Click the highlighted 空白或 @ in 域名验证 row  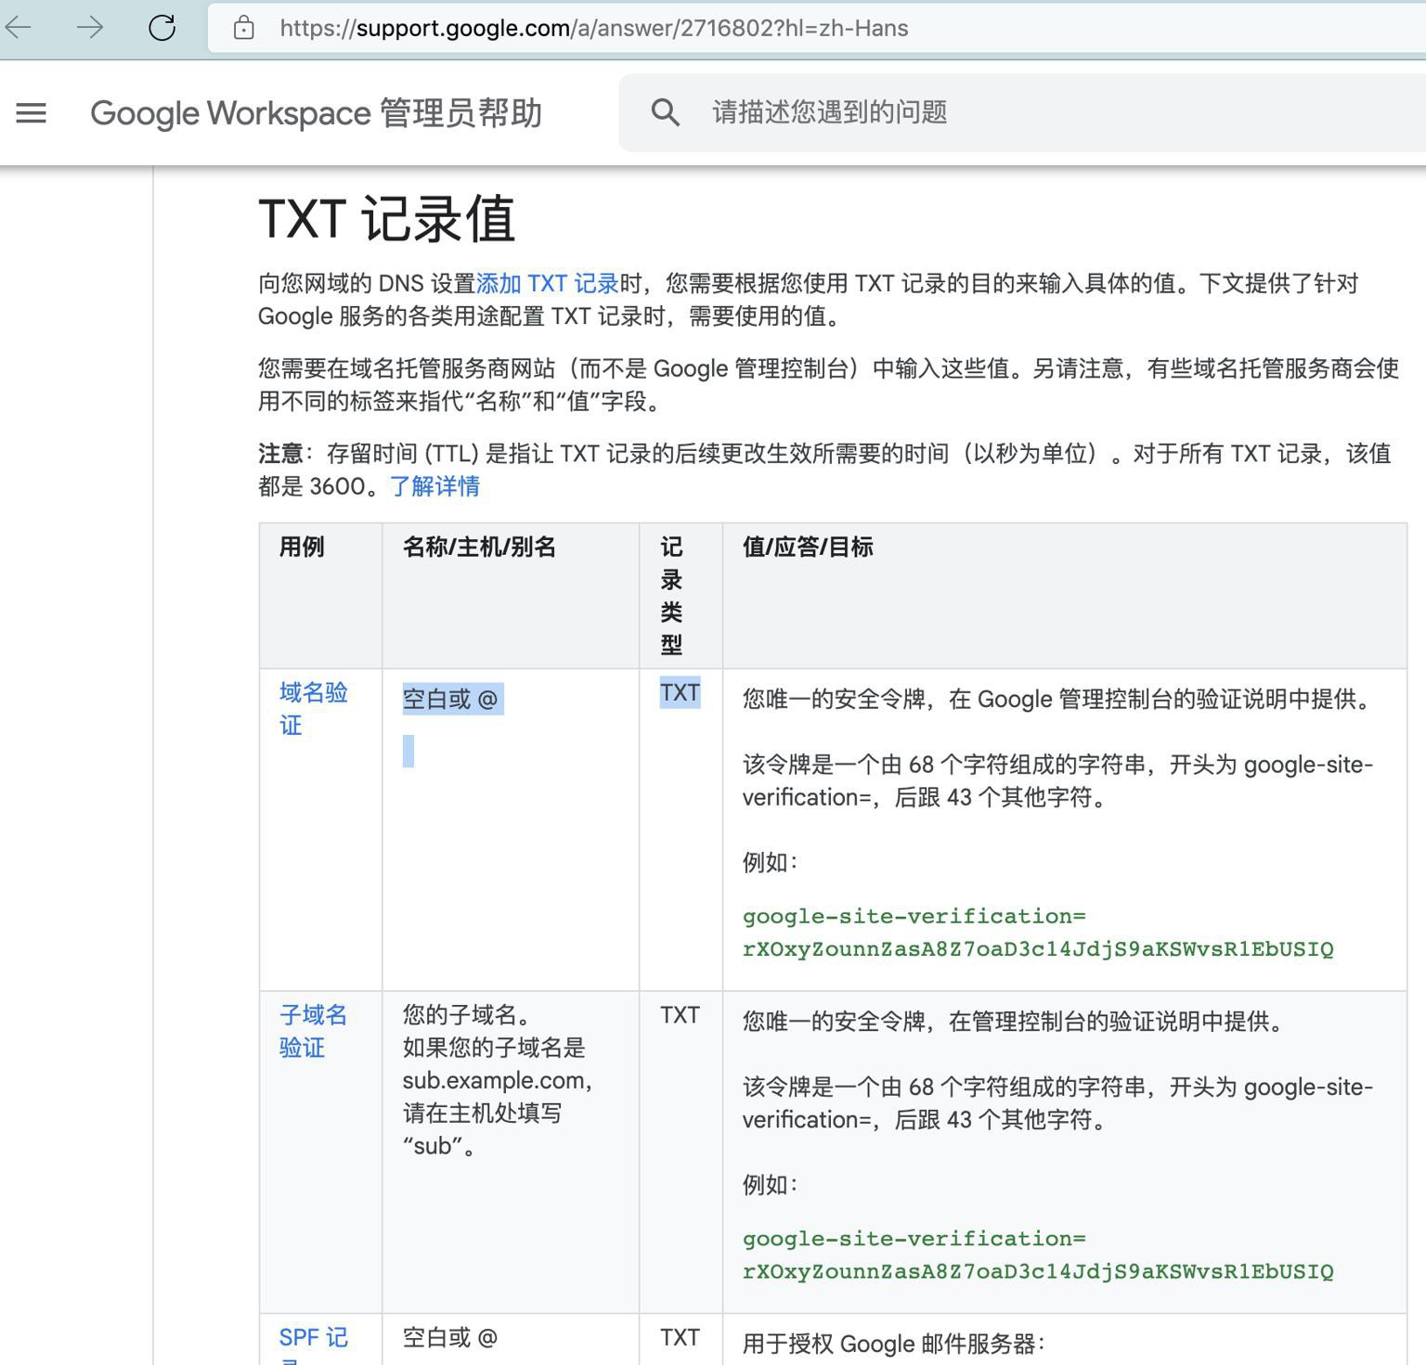tap(452, 699)
